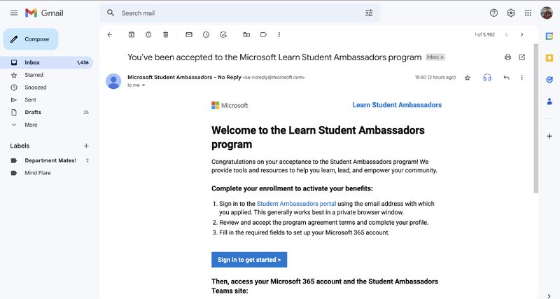Image resolution: width=560 pixels, height=299 pixels.
Task: Open Google Keep side panel
Action: coord(549,58)
